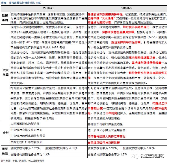Click the 专栏 row label
This screenshot has height=163, width=169.
pos(6,133)
